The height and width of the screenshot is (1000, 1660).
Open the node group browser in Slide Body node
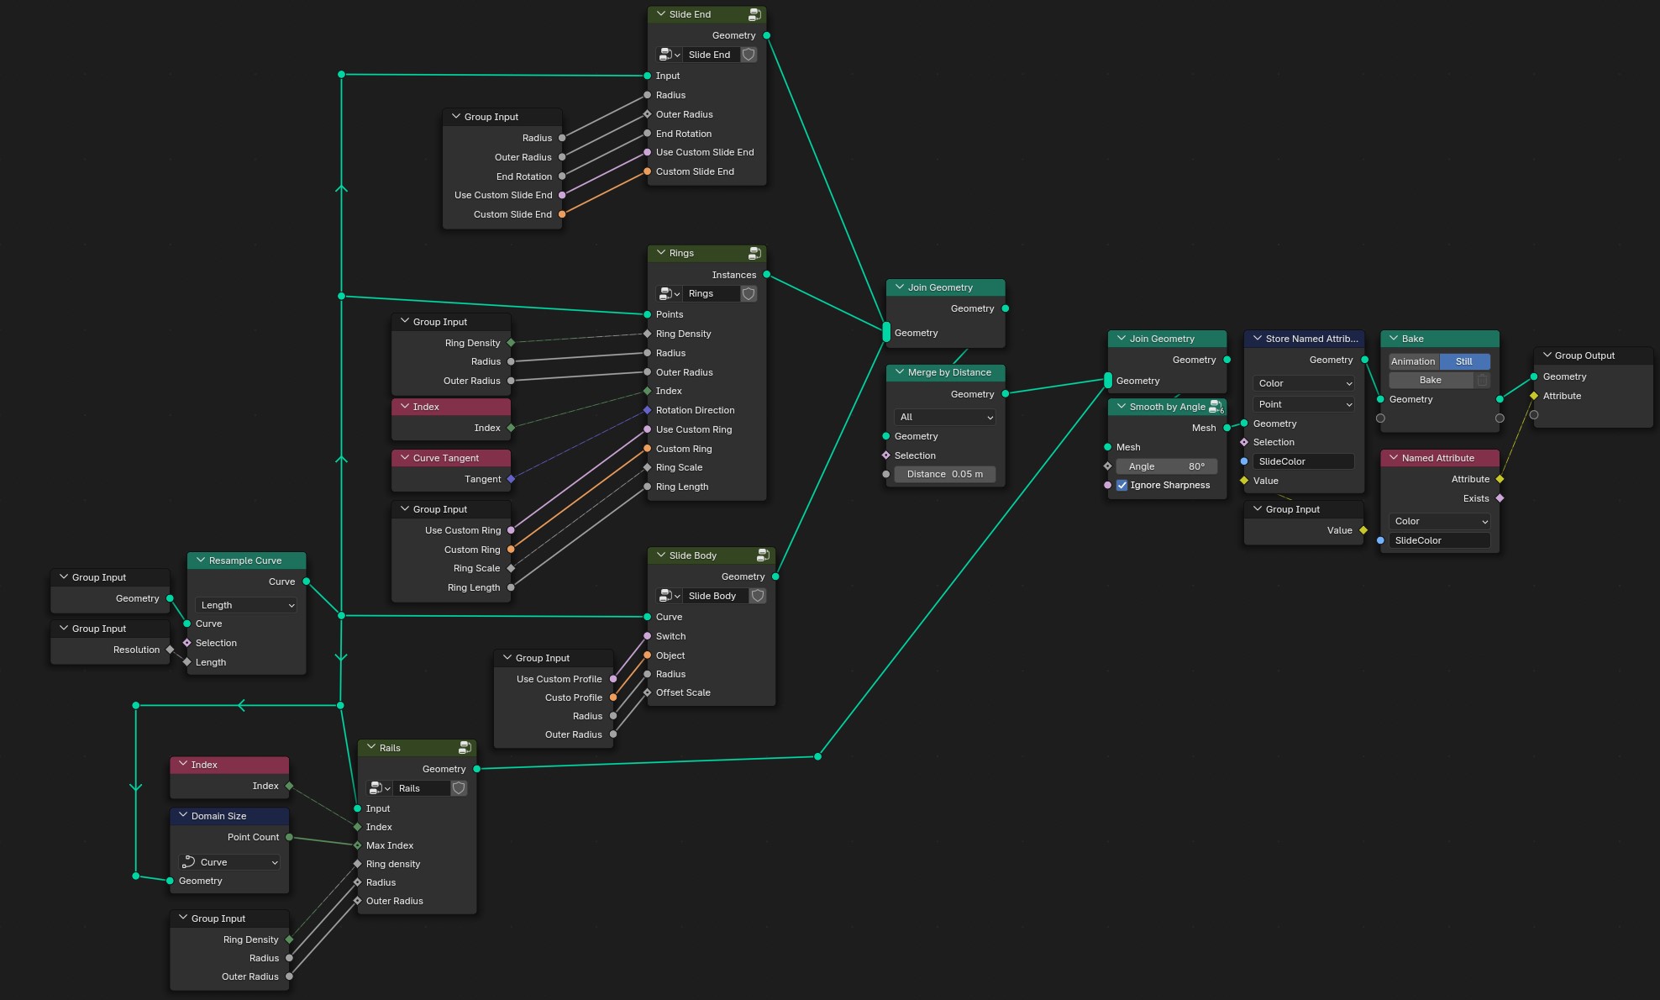click(x=669, y=596)
